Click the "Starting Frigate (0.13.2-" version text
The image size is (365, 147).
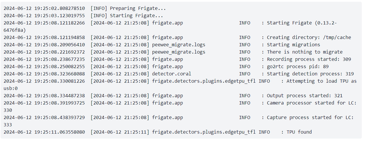click(302, 23)
